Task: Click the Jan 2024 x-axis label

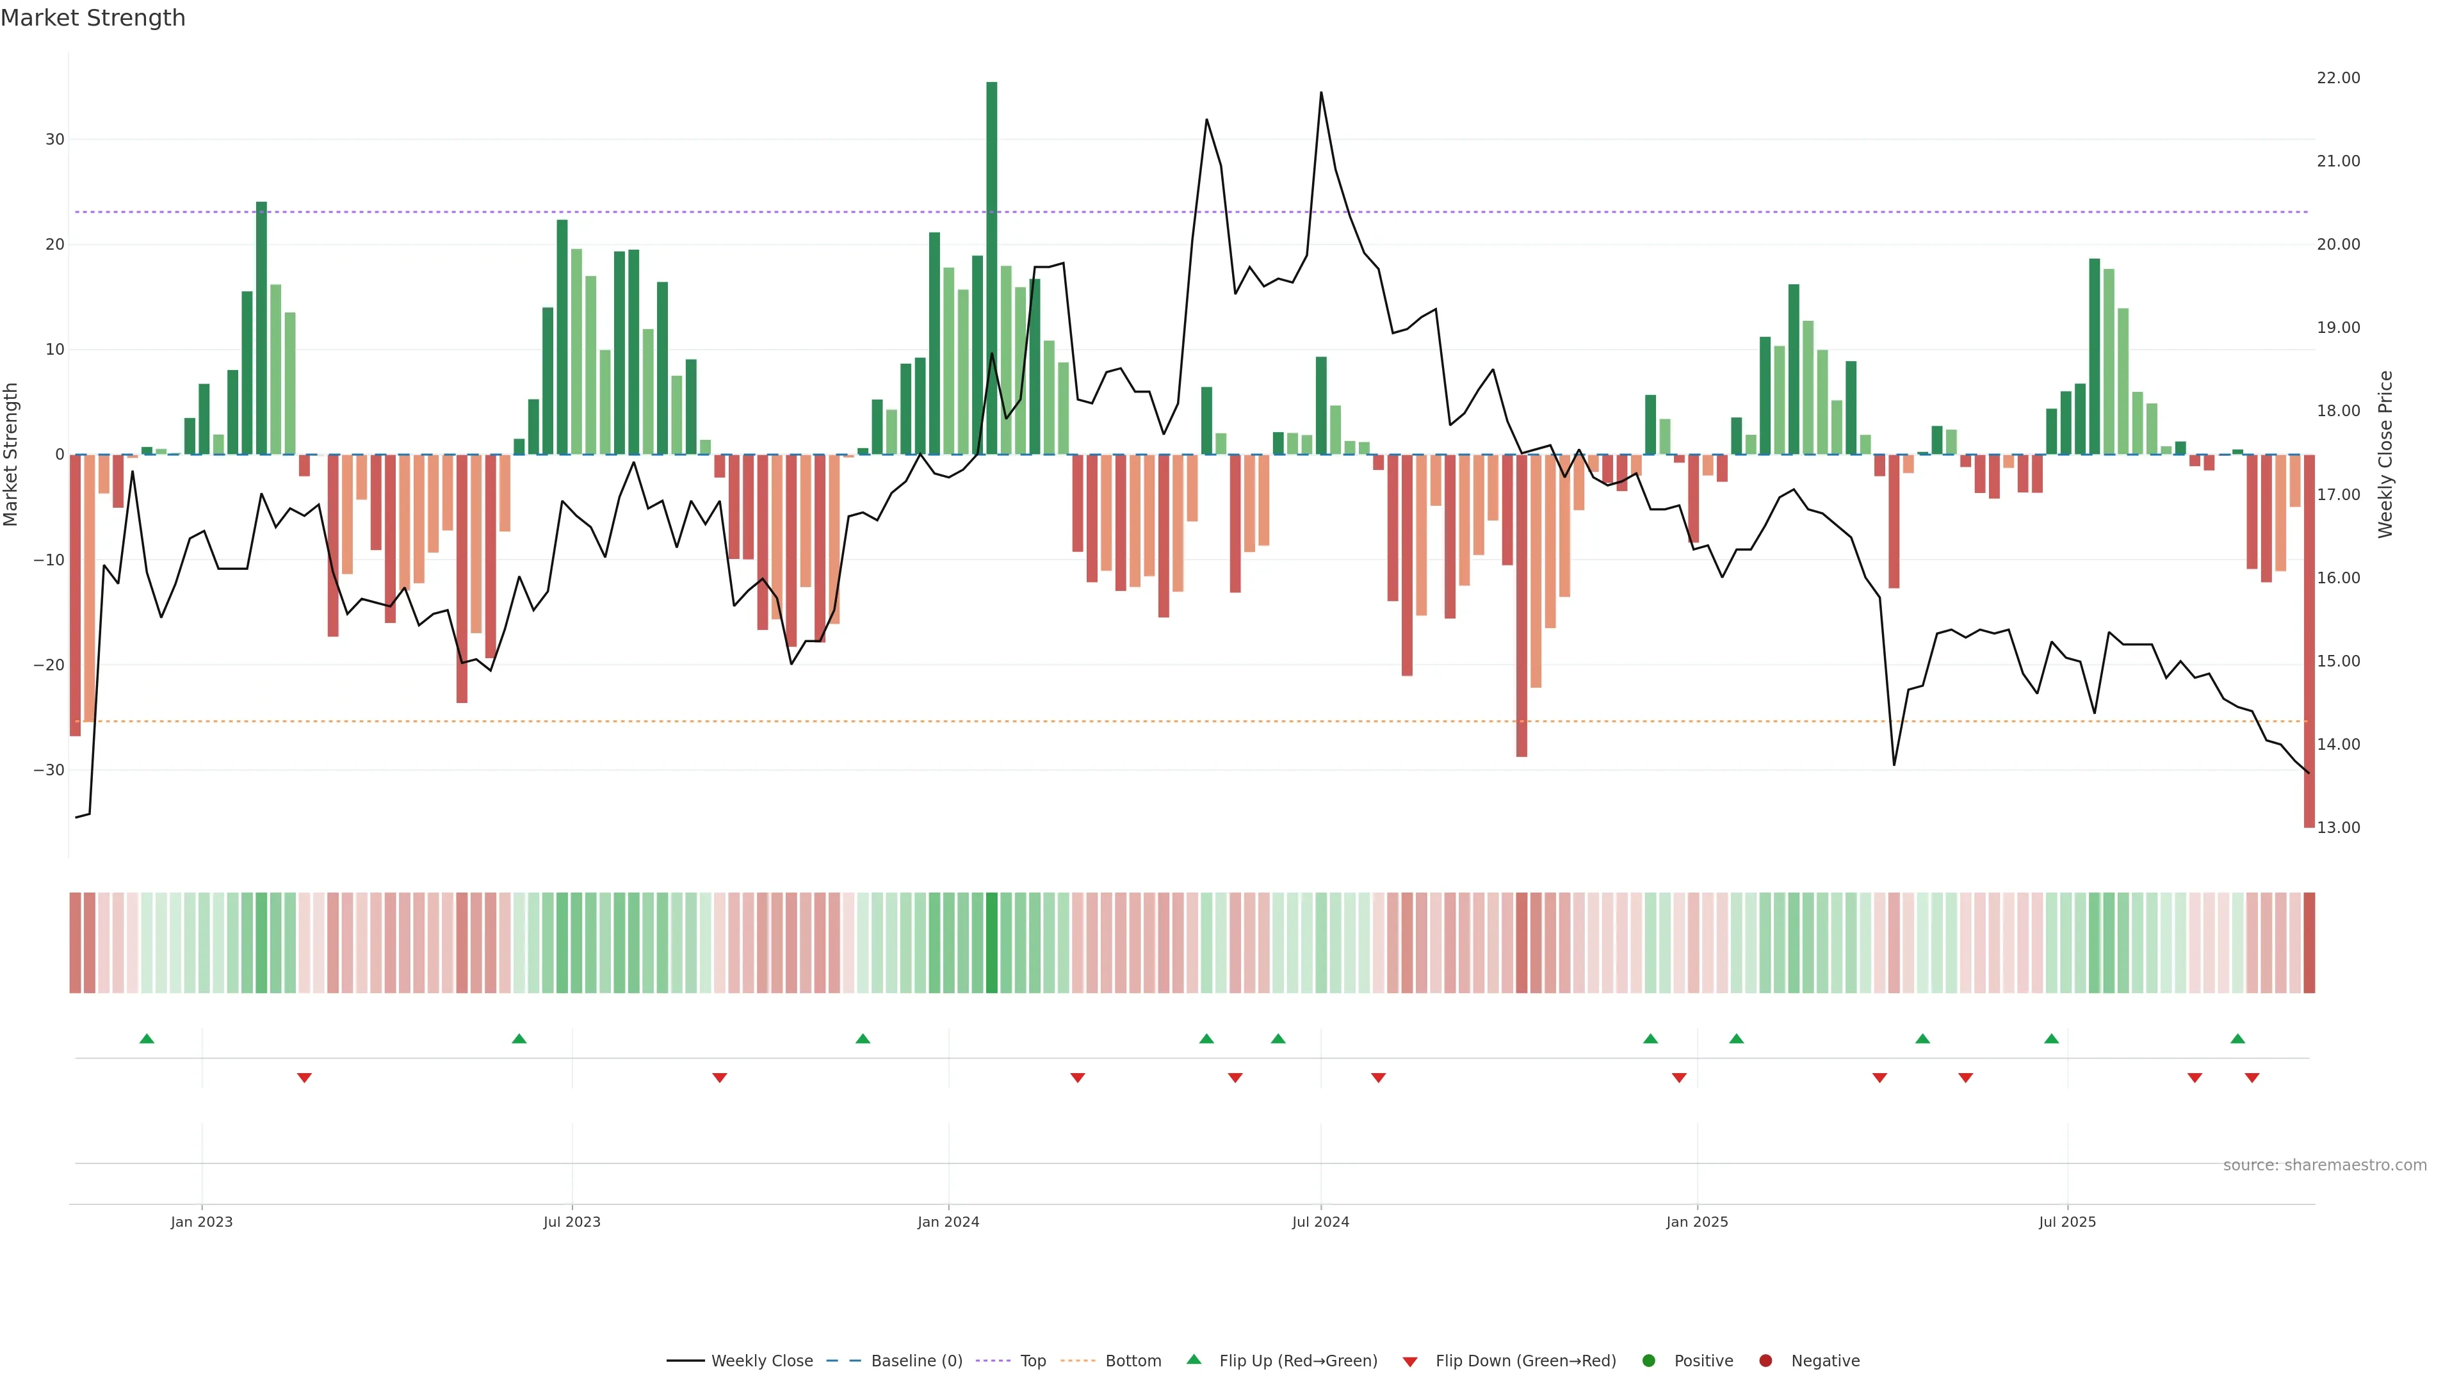Action: coord(948,1222)
